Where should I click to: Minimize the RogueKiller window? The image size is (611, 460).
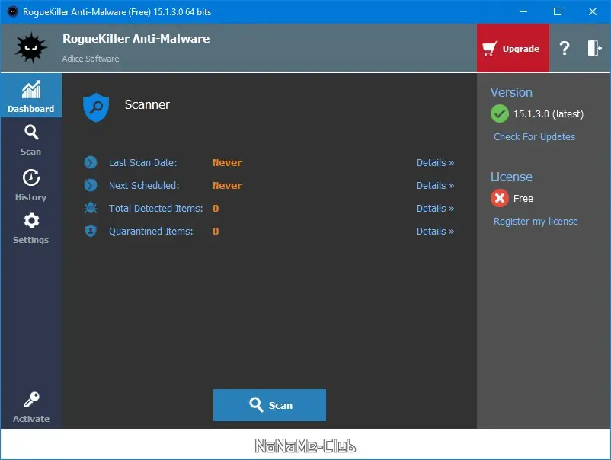point(523,11)
